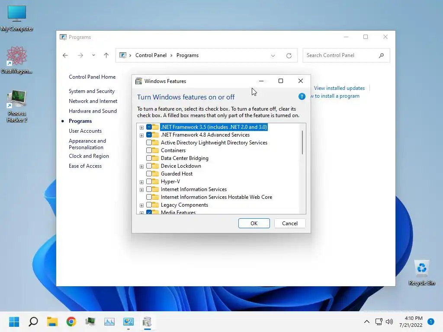Switch to the Control Panel taskbar icon

pyautogui.click(x=128, y=322)
